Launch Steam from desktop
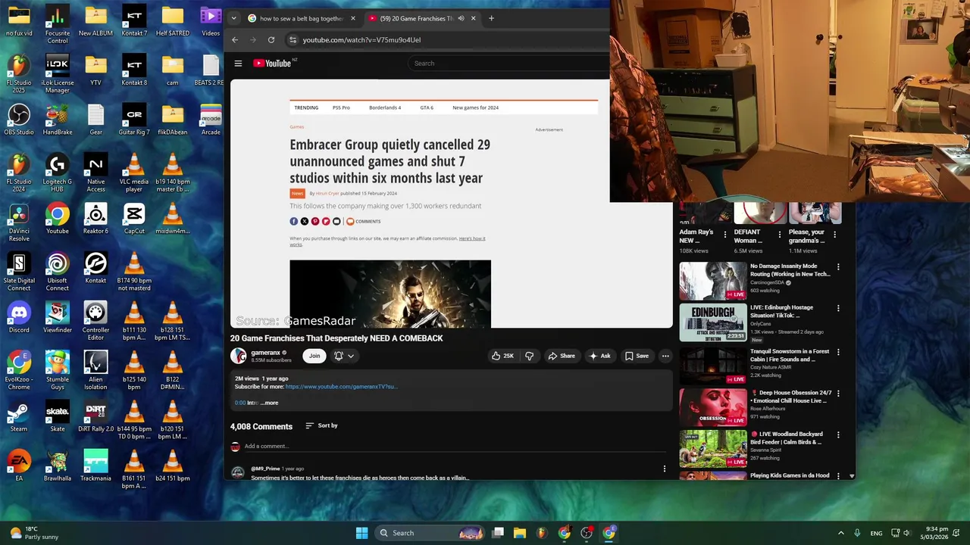The height and width of the screenshot is (545, 970). pyautogui.click(x=19, y=417)
